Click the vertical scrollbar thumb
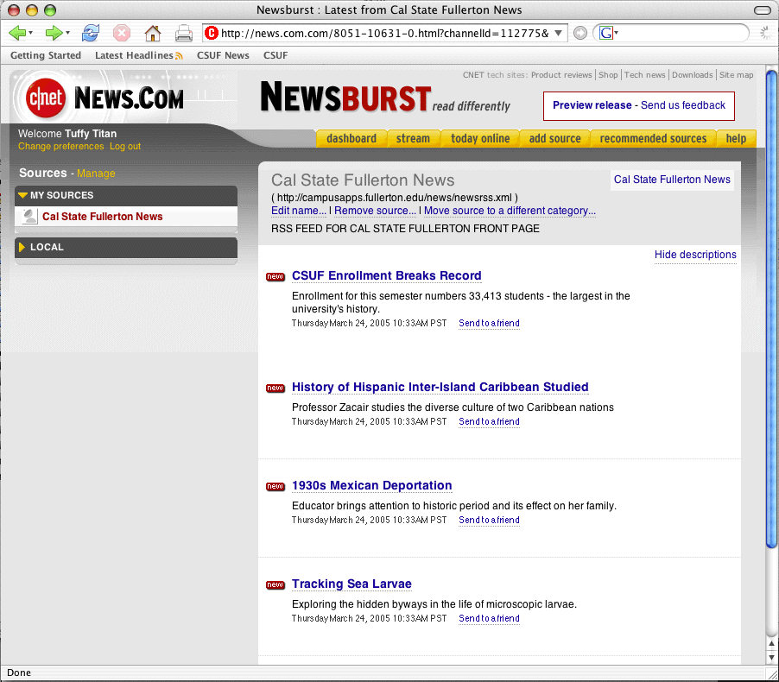779x682 pixels. (771, 309)
